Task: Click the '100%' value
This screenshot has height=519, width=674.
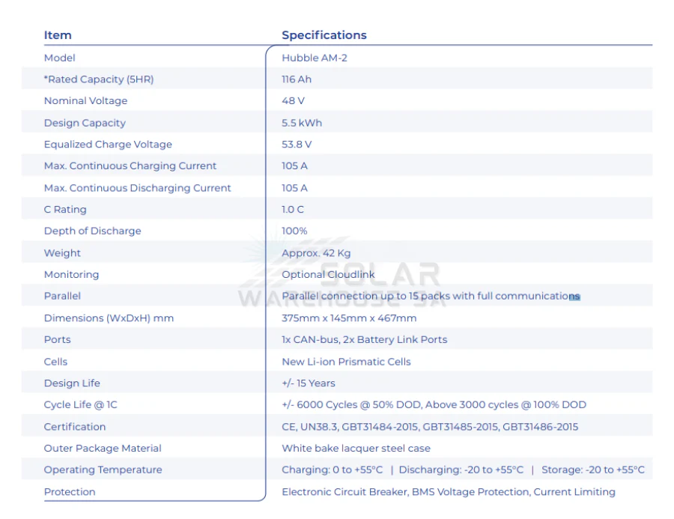Action: coord(294,231)
